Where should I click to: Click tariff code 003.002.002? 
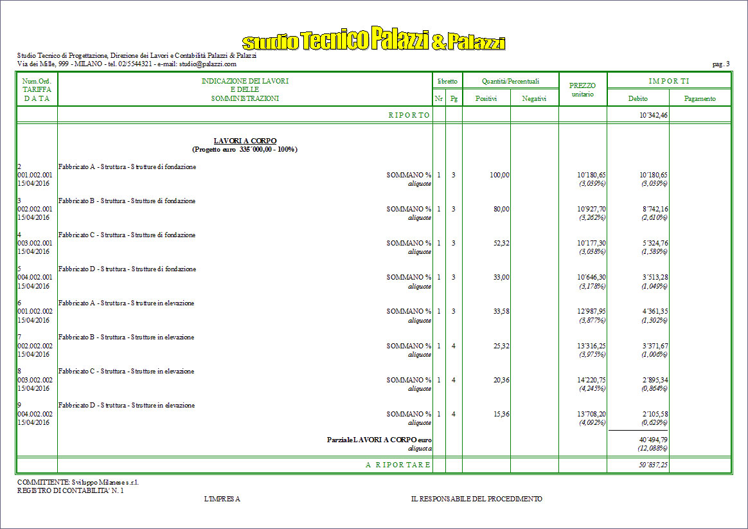(x=35, y=380)
